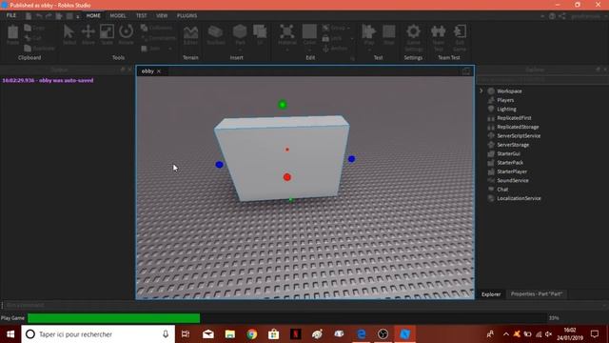Screen dimensions: 609x343
Task: Start the Play test
Action: point(369,34)
